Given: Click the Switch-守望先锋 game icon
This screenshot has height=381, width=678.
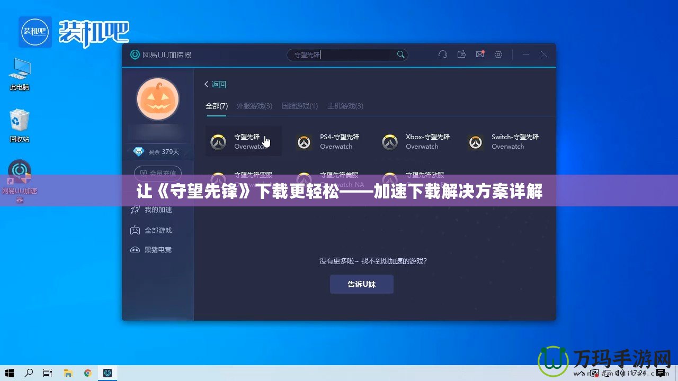Looking at the screenshot, I should (476, 142).
